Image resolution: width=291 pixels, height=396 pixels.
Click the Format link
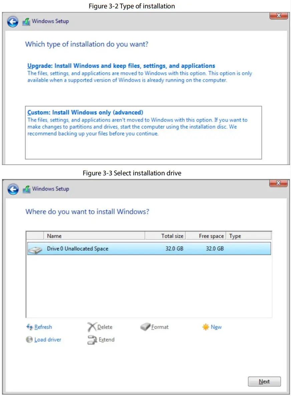160,327
